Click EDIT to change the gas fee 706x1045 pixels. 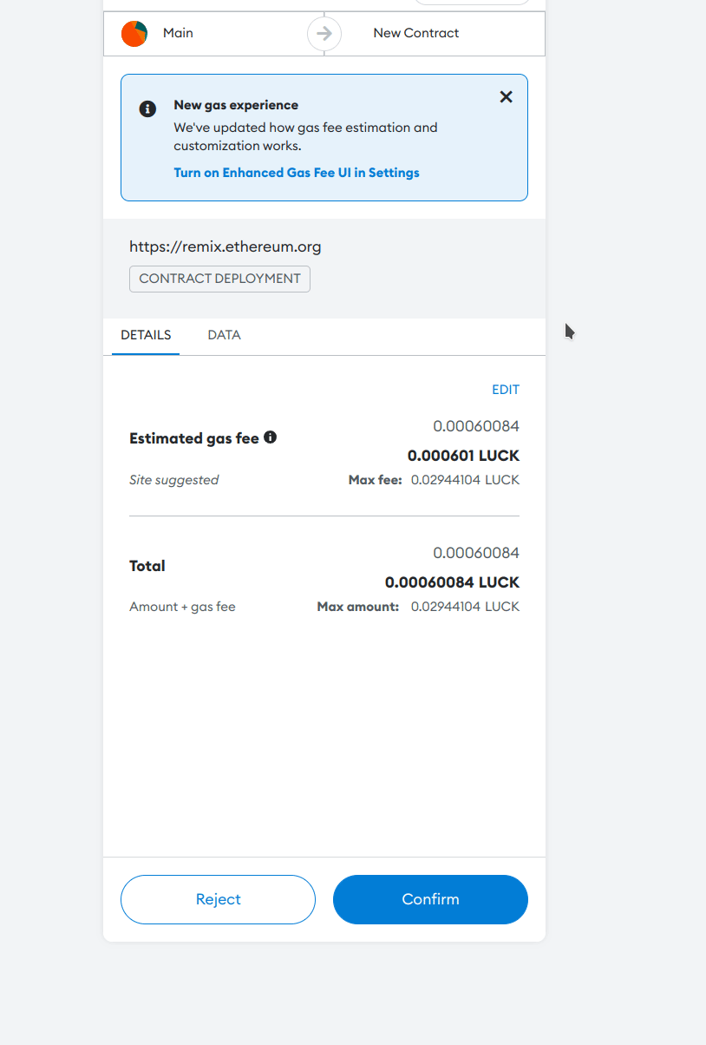[506, 390]
